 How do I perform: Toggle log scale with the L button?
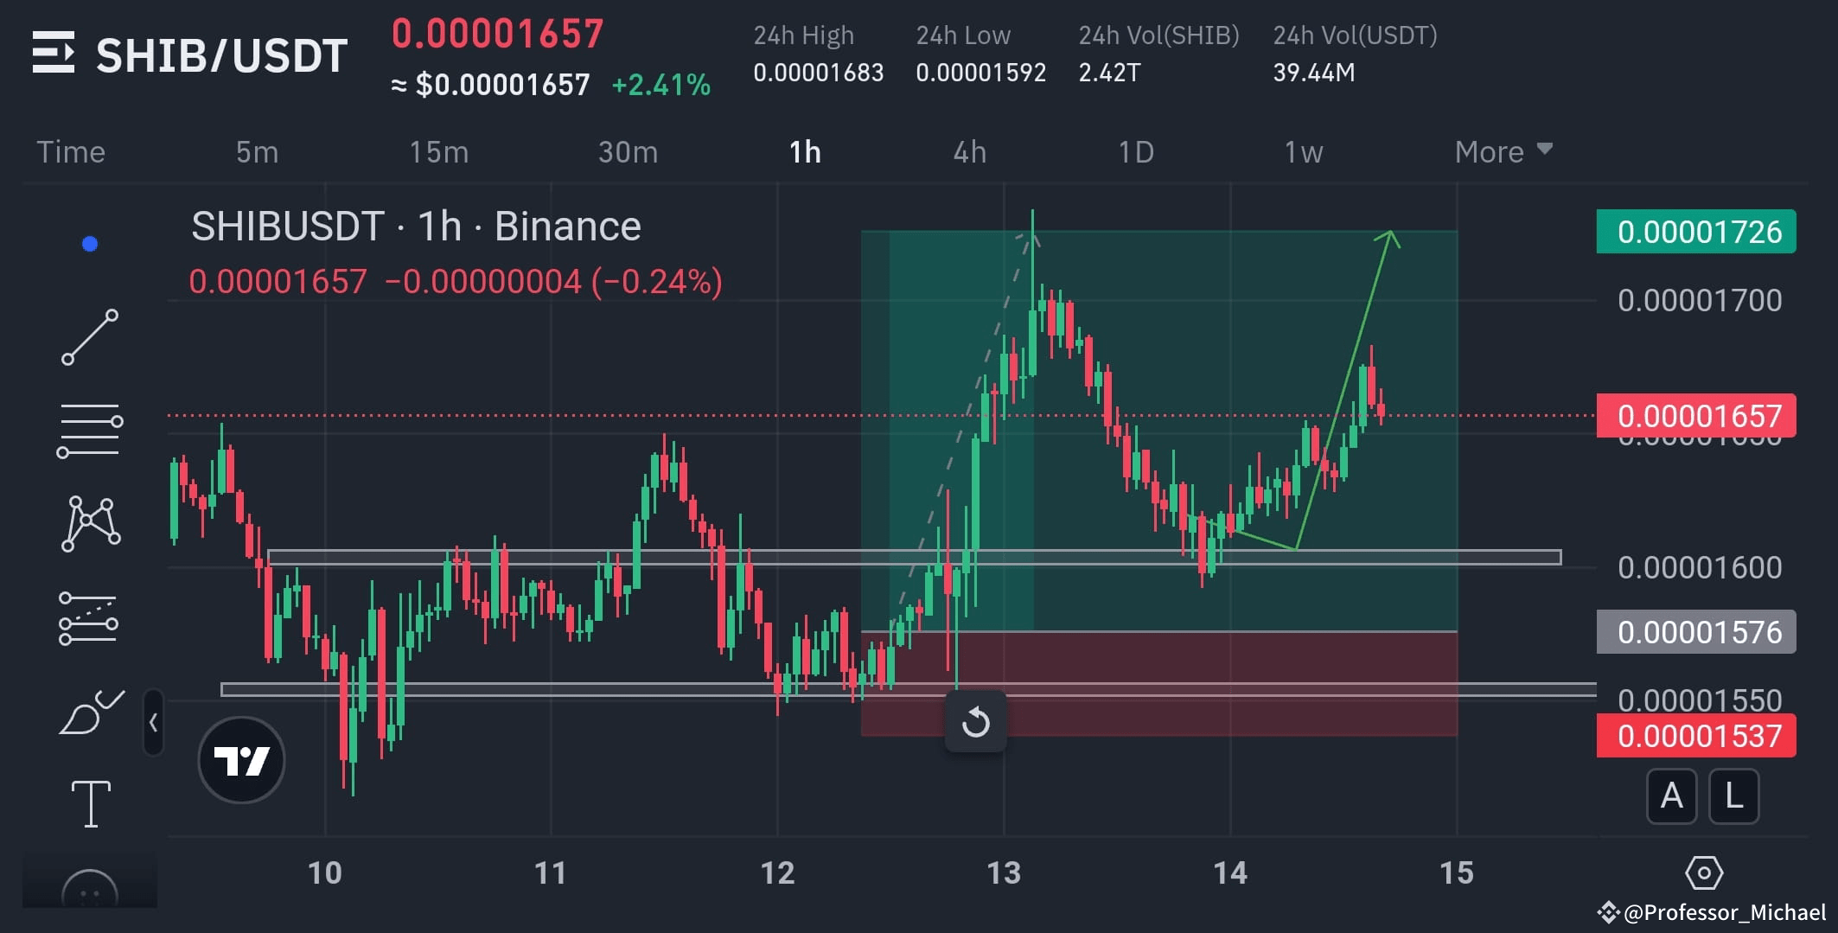pos(1733,797)
